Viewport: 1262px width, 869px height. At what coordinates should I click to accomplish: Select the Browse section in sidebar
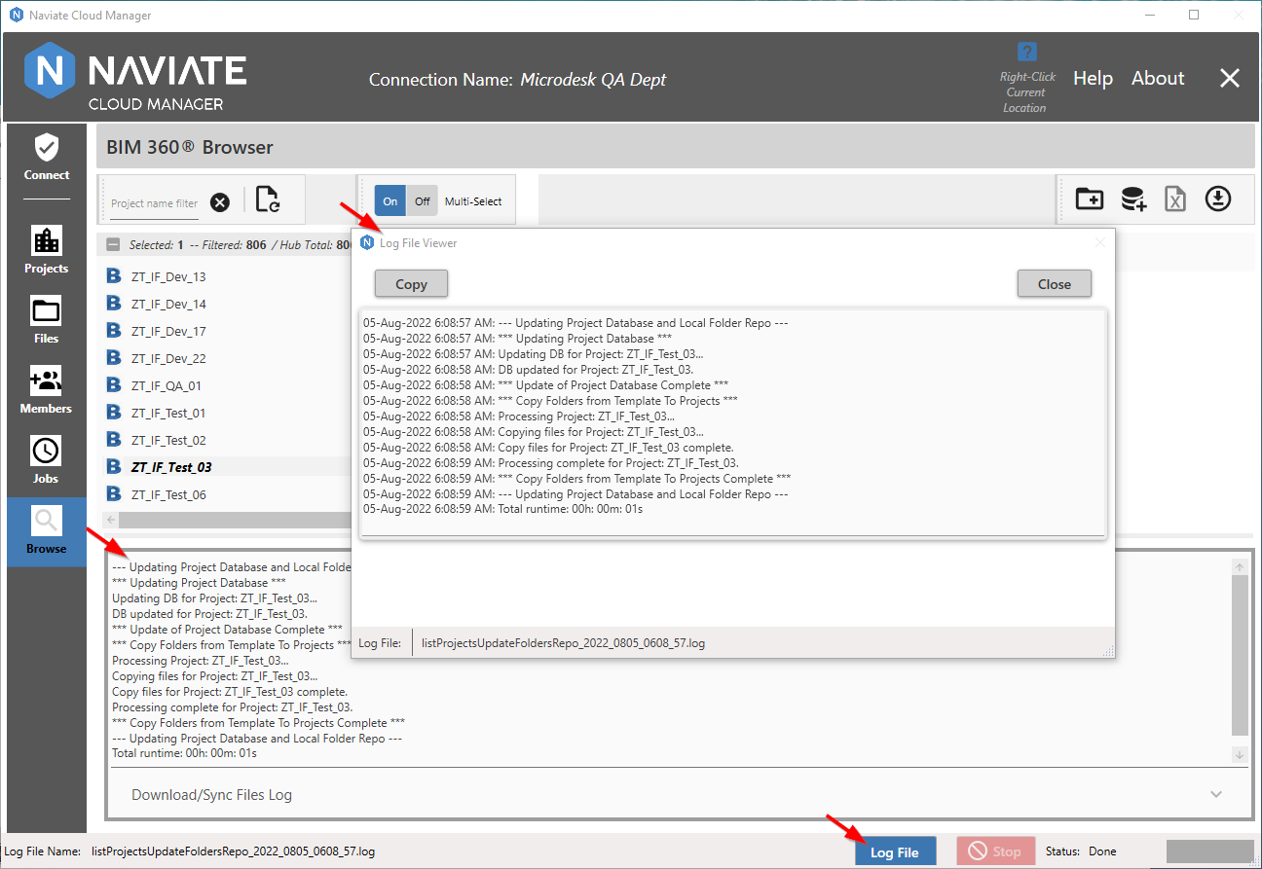(x=47, y=531)
